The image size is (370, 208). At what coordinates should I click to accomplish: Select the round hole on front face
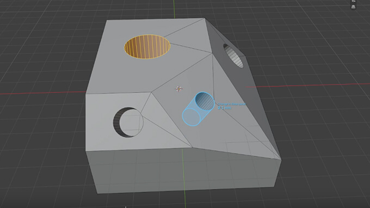click(x=128, y=123)
